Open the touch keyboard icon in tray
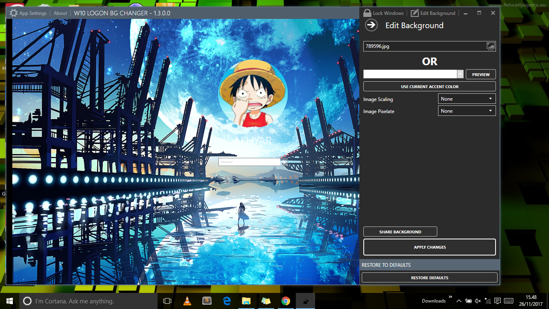This screenshot has width=549, height=309. pyautogui.click(x=508, y=301)
